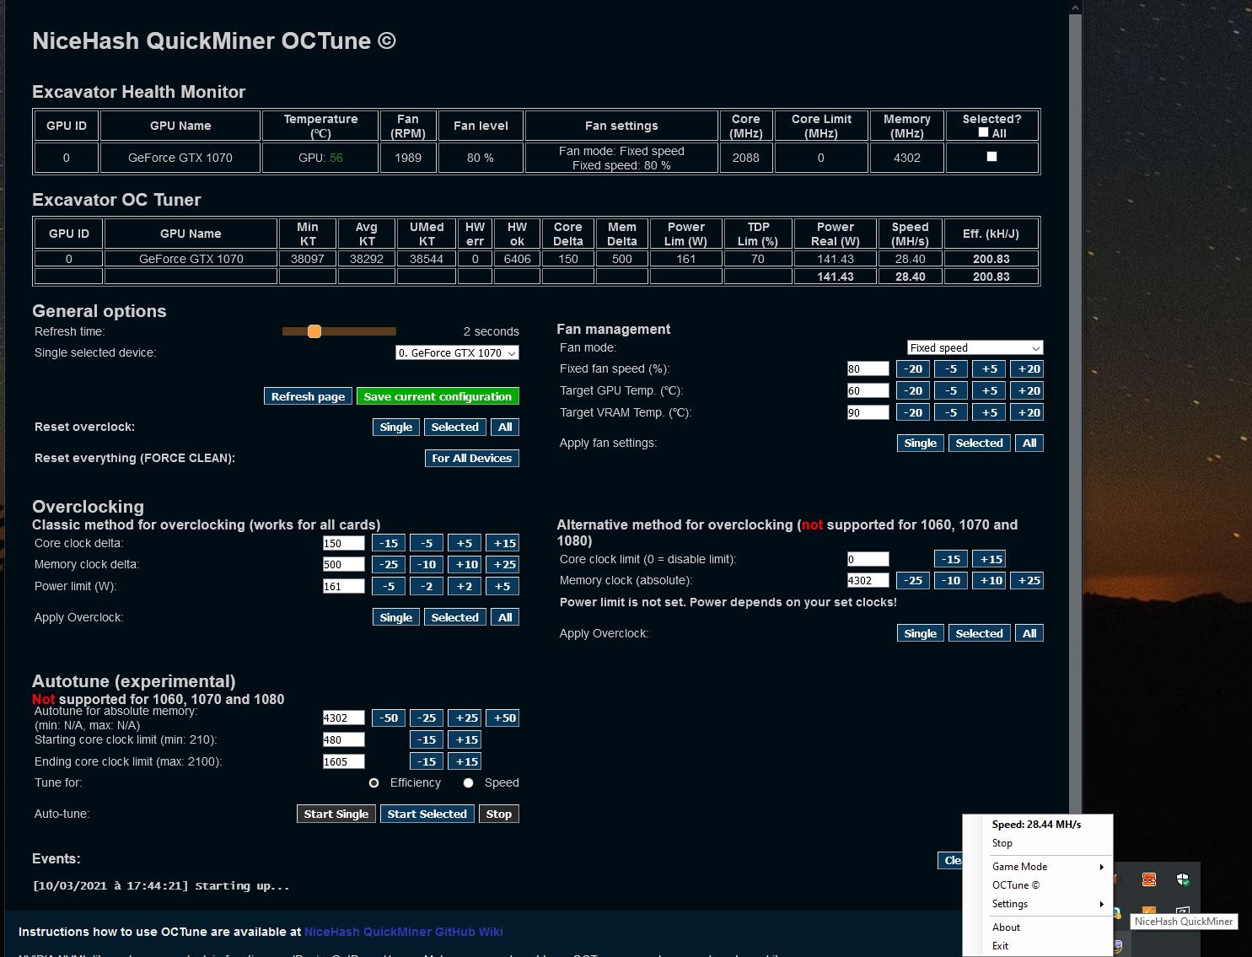Click -50 for Autotune absolute memory
This screenshot has width=1252, height=957.
tap(389, 718)
